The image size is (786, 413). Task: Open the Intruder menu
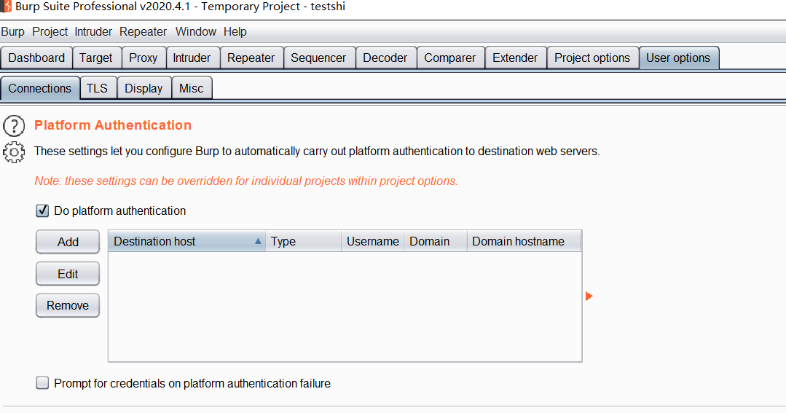[x=93, y=31]
